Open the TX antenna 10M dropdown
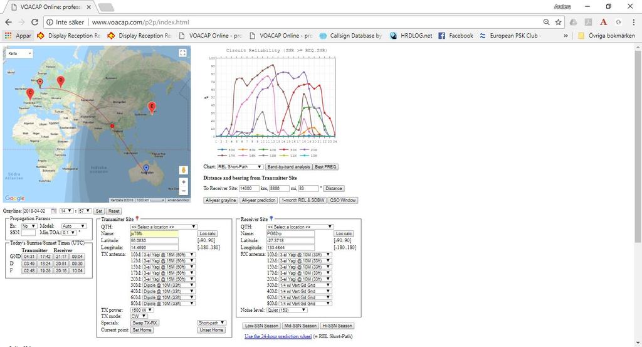Image resolution: width=642 pixels, height=347 pixels. tap(169, 254)
